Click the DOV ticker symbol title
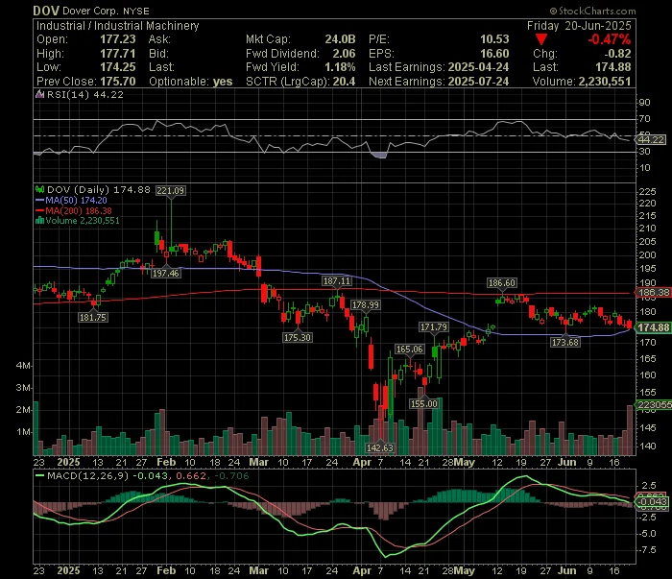672x579 pixels. pyautogui.click(x=46, y=11)
